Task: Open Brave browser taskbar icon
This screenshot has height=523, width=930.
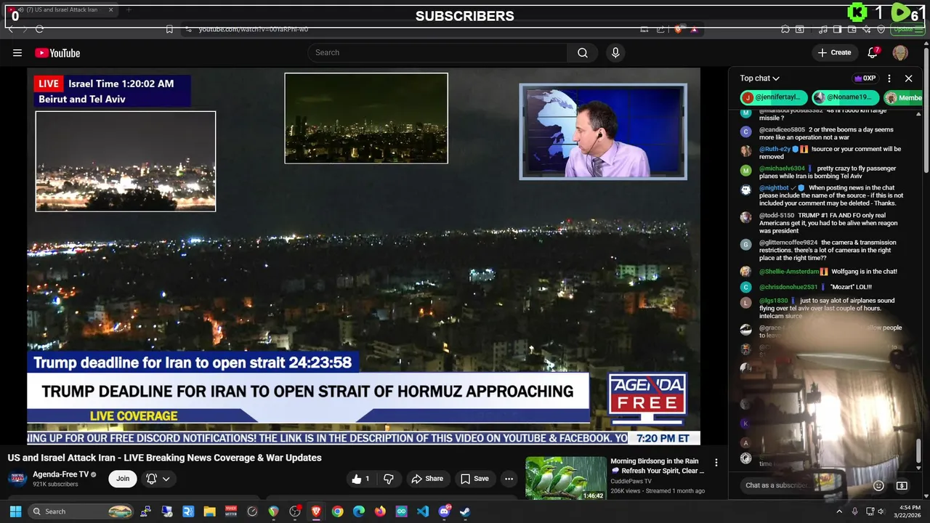Action: click(316, 511)
